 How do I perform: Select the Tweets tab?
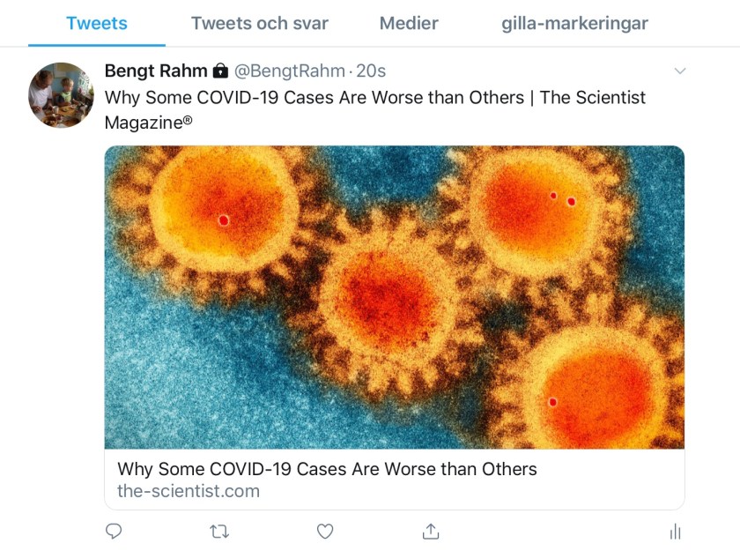coord(96,24)
